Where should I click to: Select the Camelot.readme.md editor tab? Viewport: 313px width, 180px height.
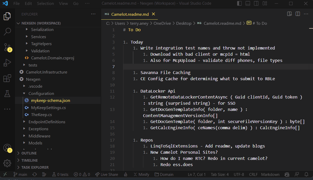[130, 14]
